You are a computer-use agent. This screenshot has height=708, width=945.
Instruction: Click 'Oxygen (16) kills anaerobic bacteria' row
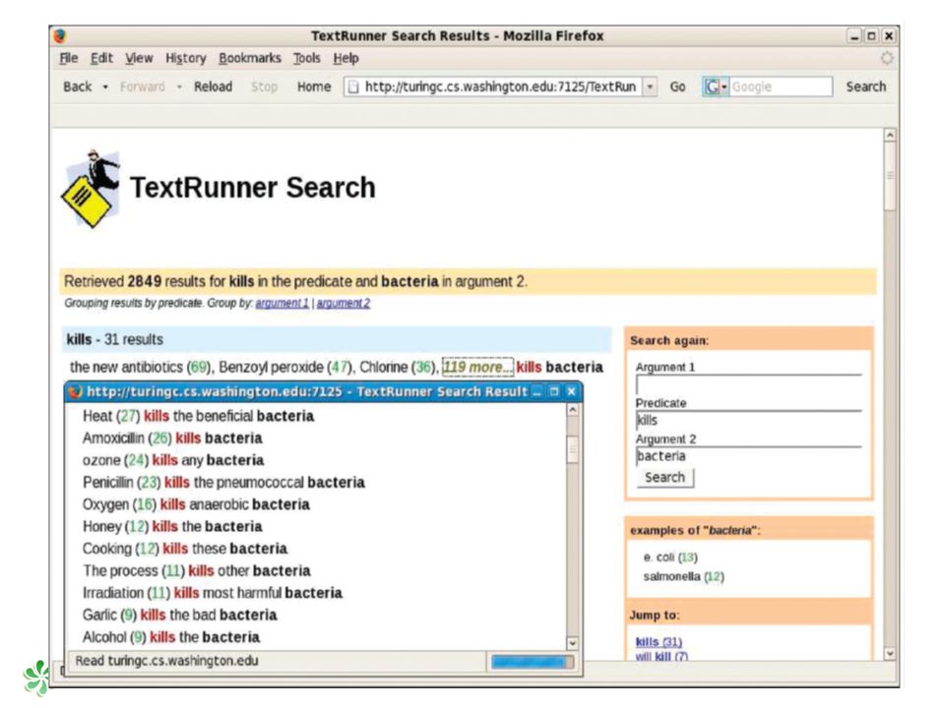click(x=196, y=504)
